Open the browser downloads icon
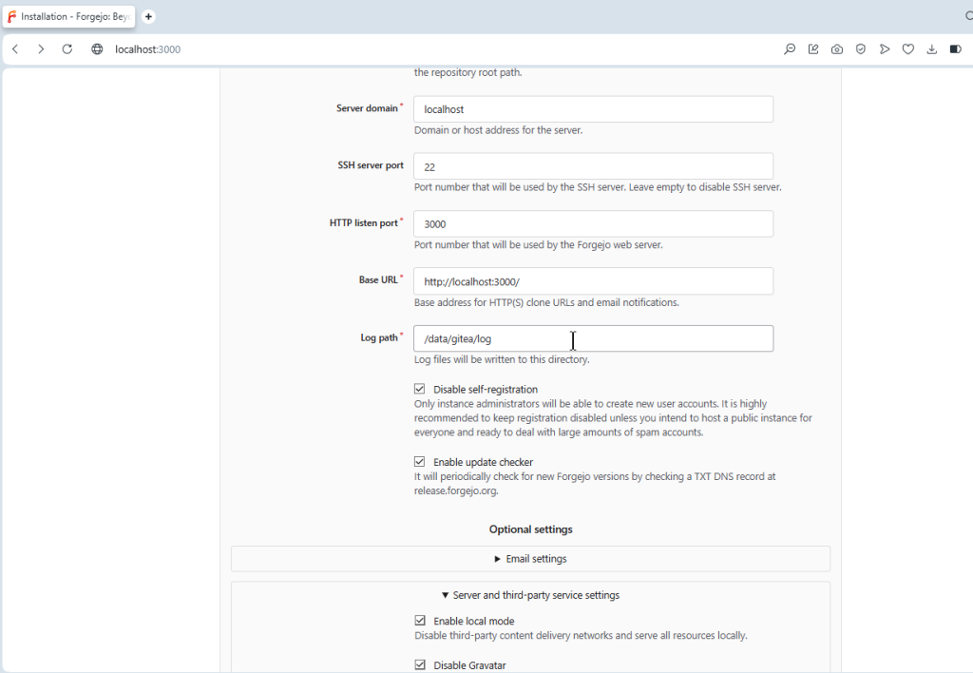 932,49
